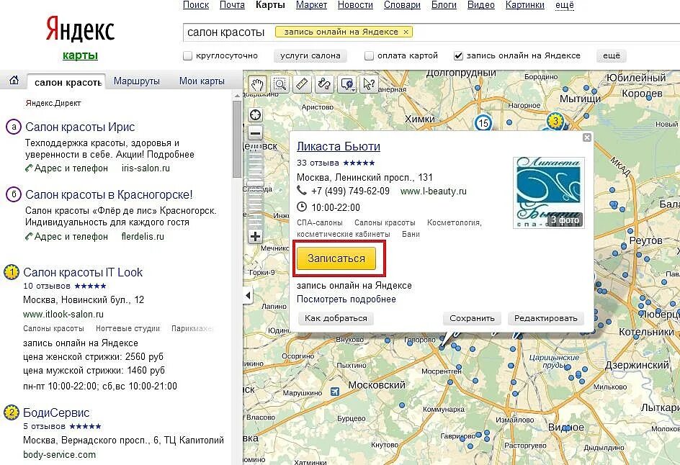Select the салон красоты results tab
Viewport: 680px width, 465px height.
(67, 82)
